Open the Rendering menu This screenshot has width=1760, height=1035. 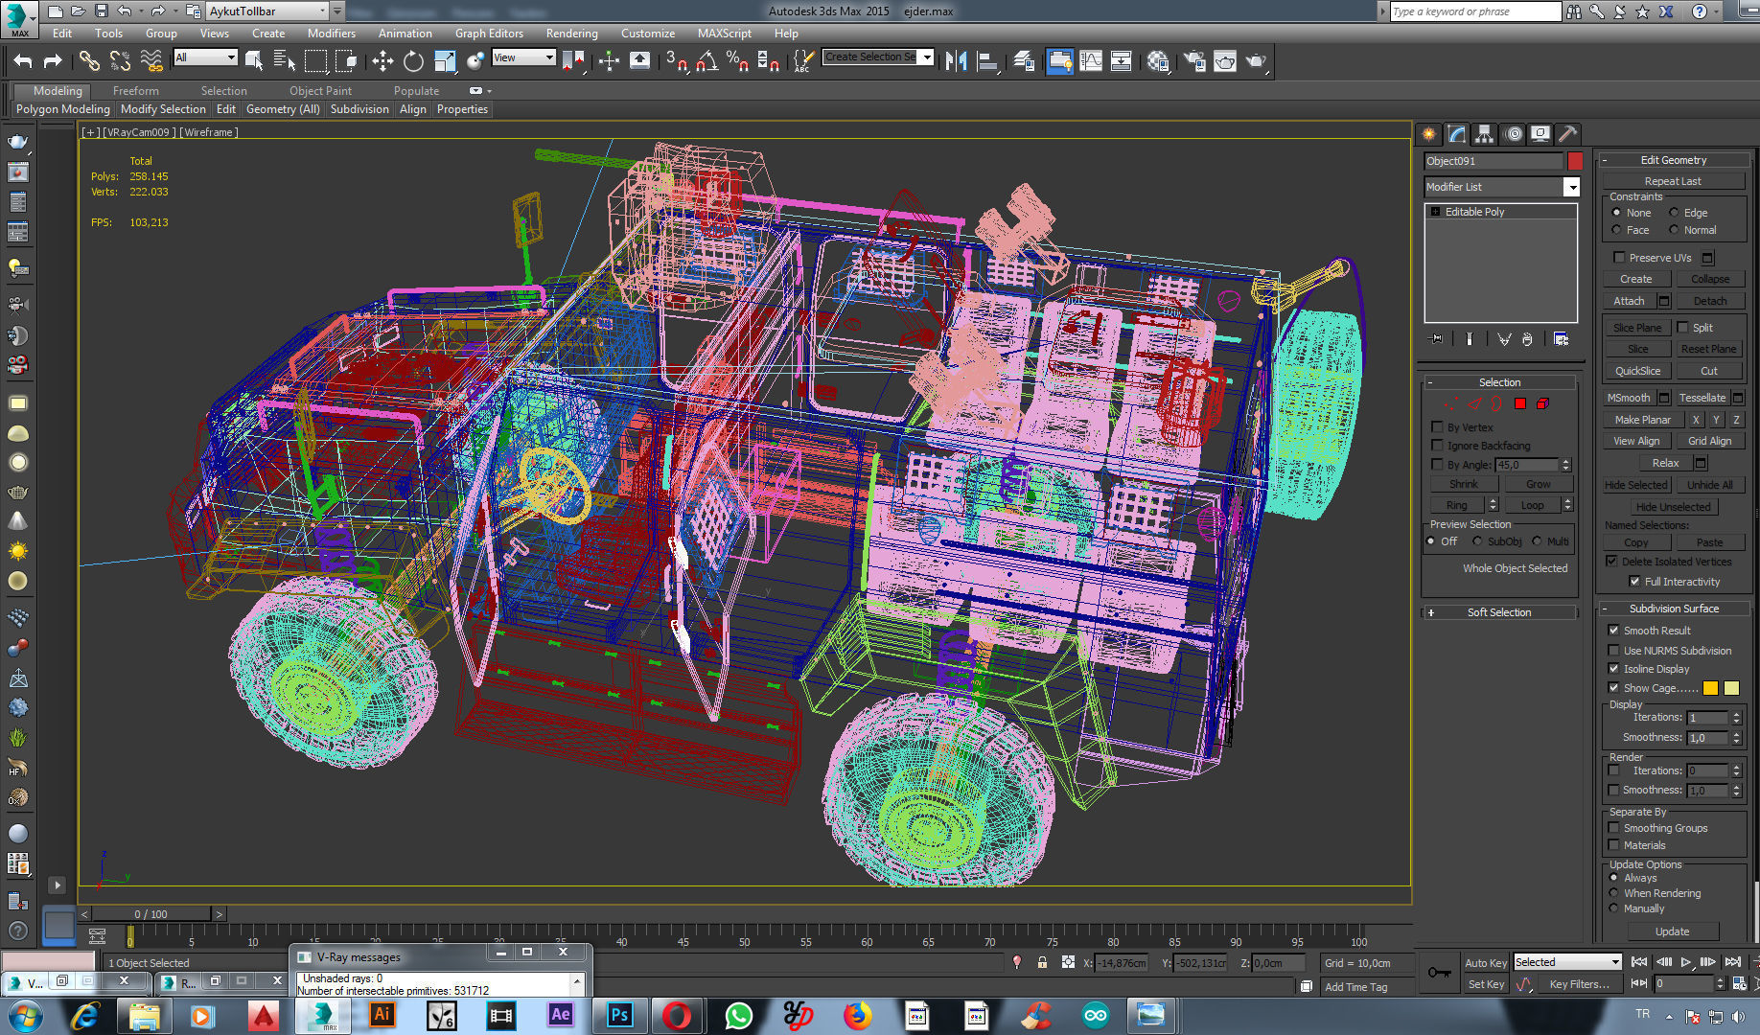click(x=571, y=34)
